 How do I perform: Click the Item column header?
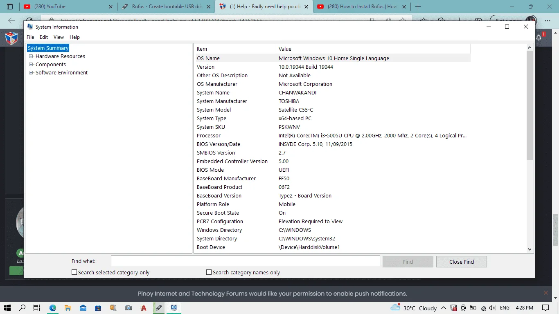coord(236,49)
